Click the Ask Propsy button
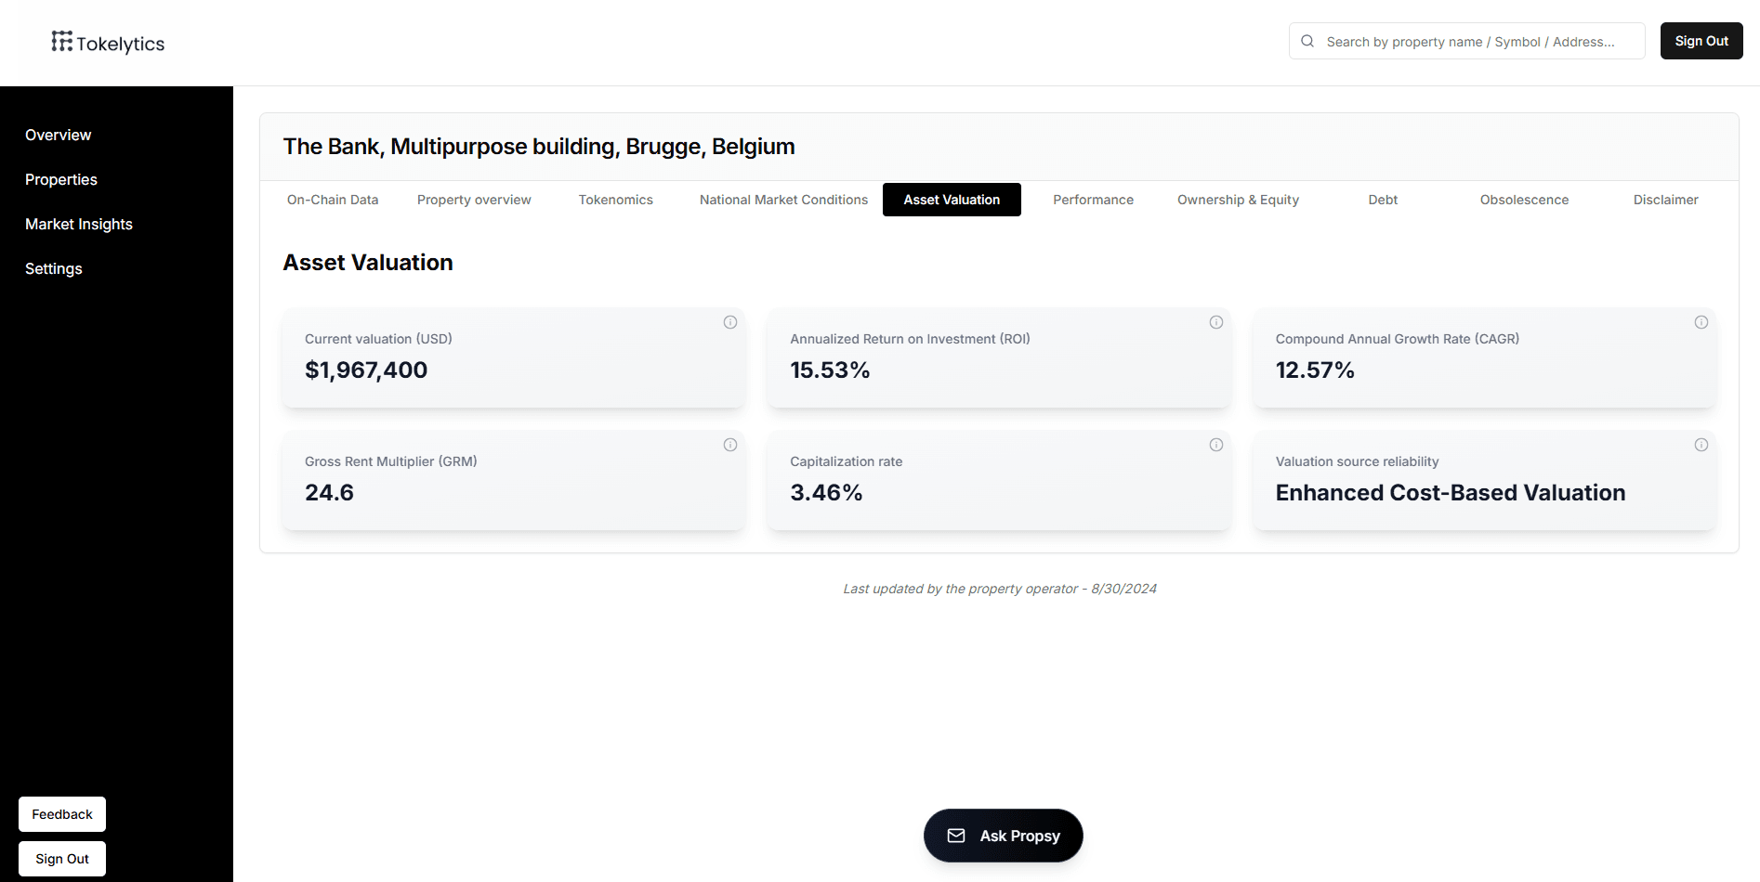The width and height of the screenshot is (1760, 882). 1003,836
